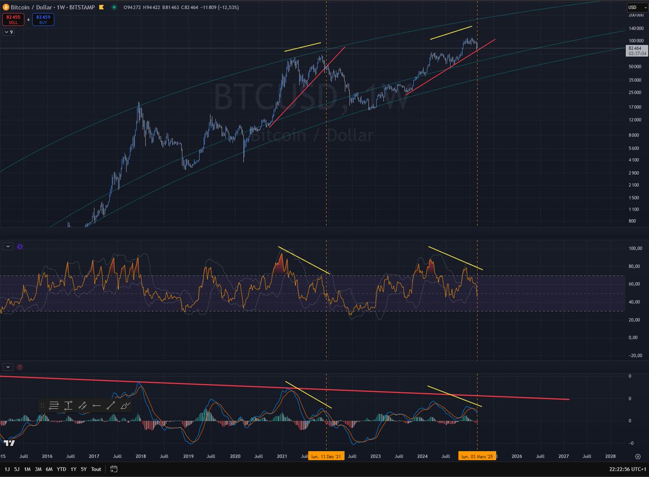Open the go-to-date calendar icon
This screenshot has width=649, height=477.
point(114,469)
